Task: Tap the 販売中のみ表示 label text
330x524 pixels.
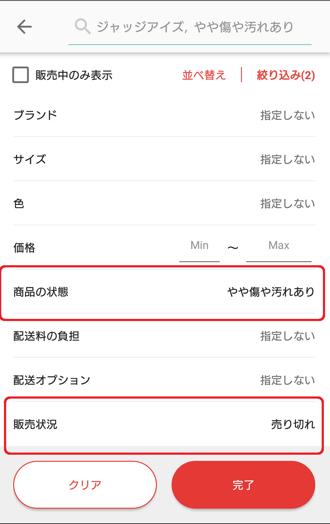Action: 74,75
